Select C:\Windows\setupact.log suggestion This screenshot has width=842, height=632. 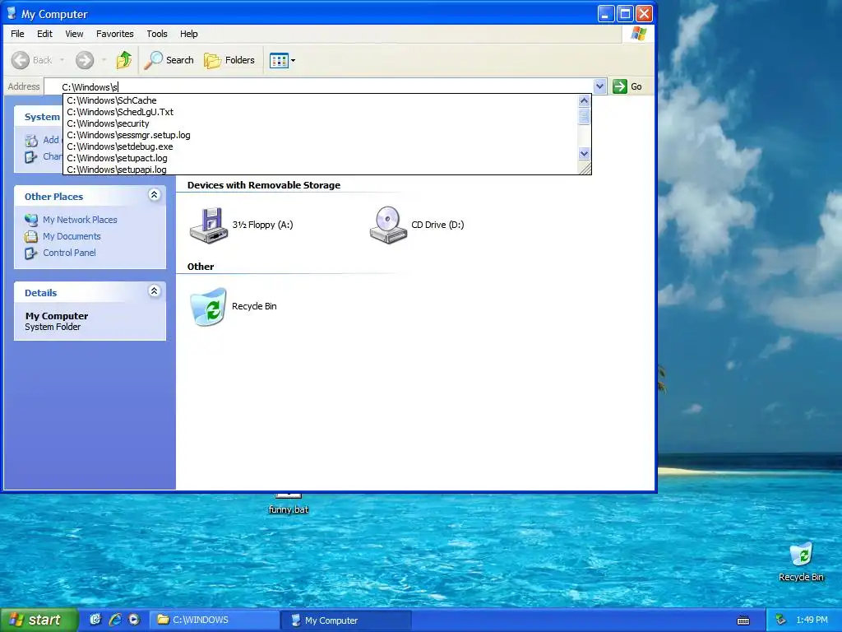(321, 158)
